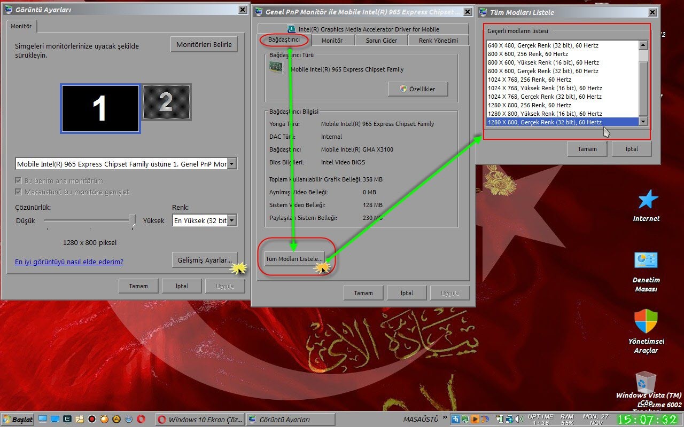Click Tamam in adapter properties dialog
The width and height of the screenshot is (684, 427).
pyautogui.click(x=363, y=293)
